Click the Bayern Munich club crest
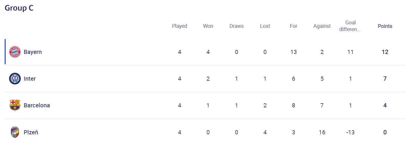This screenshot has height=144, width=409. pyautogui.click(x=15, y=52)
